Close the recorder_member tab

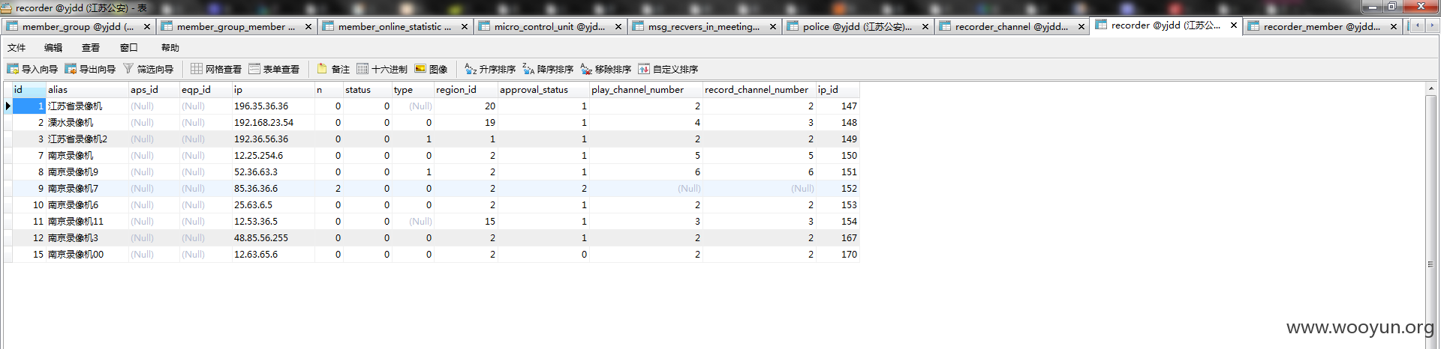click(1394, 26)
